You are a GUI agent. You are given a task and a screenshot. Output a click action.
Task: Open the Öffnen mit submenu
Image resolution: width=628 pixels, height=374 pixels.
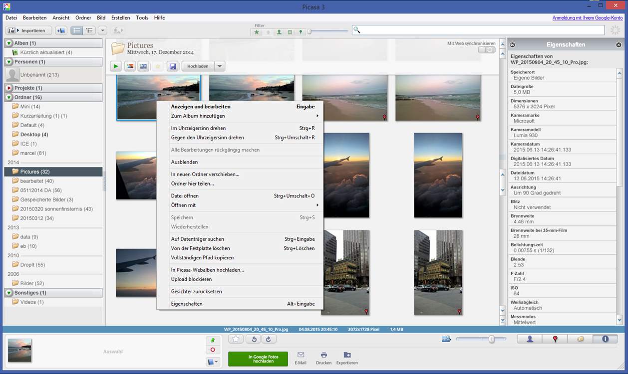(x=240, y=205)
